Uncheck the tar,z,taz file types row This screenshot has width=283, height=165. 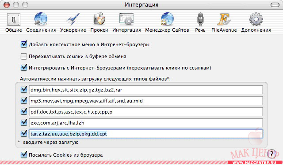click(24, 134)
